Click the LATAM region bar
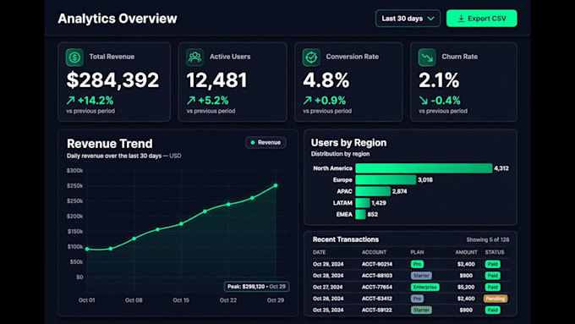Viewport: 575px width, 324px height. tap(363, 202)
